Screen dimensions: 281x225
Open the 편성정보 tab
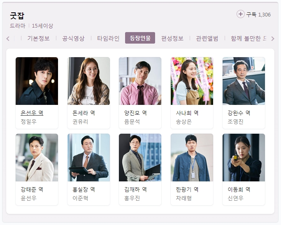[x=172, y=38]
